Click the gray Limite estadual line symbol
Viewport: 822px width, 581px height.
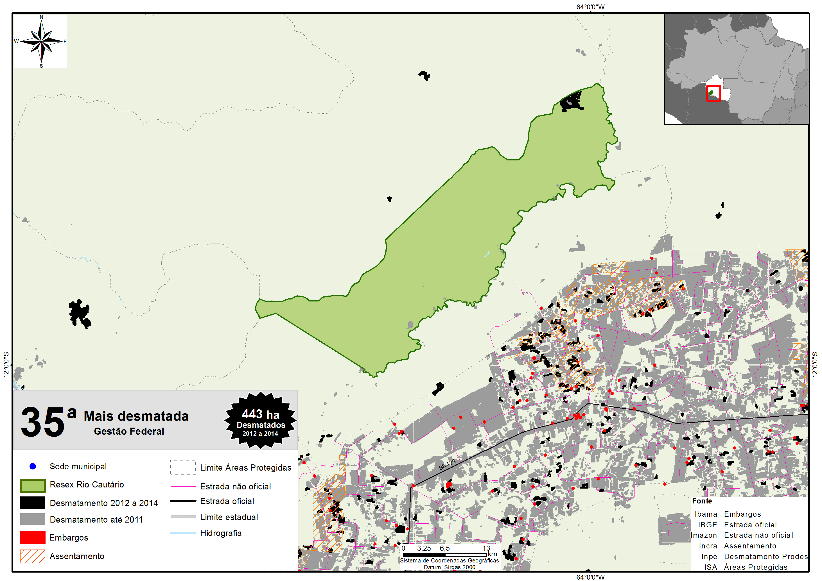[183, 517]
